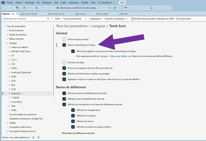Click in the 'Paramètres de recherche' search field
The image size is (206, 141).
coord(24,19)
